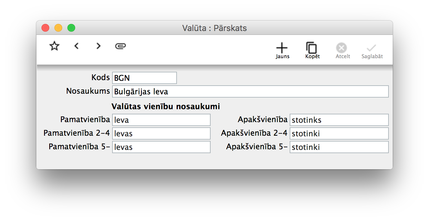Viewport: 429px width, 221px height.
Task: Maximize the window with the green button
Action: 71,28
